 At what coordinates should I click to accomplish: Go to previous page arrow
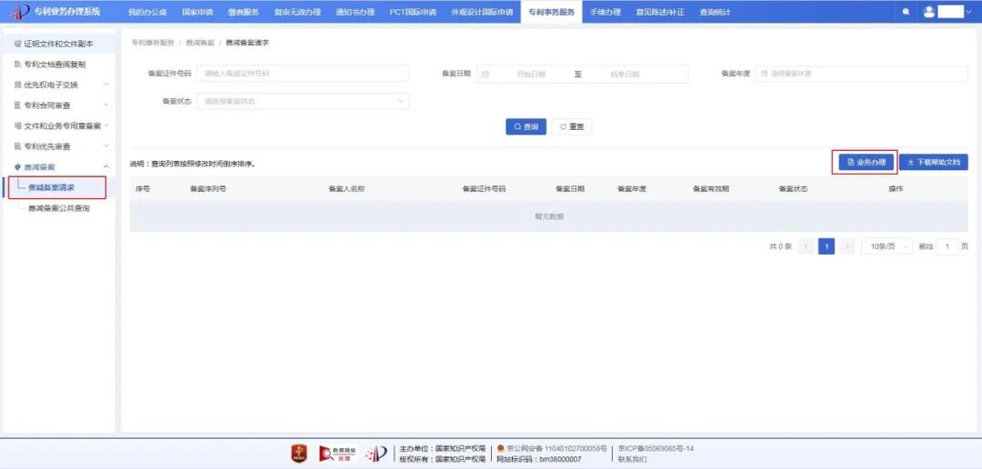coord(806,246)
